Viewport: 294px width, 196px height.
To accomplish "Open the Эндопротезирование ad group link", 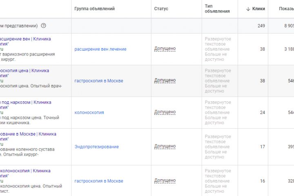I will [96, 147].
